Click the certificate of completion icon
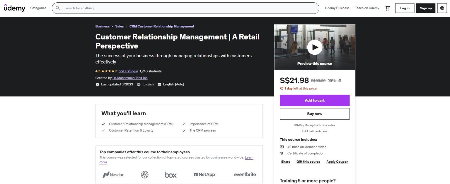Image resolution: width=450 pixels, height=184 pixels. (x=282, y=153)
